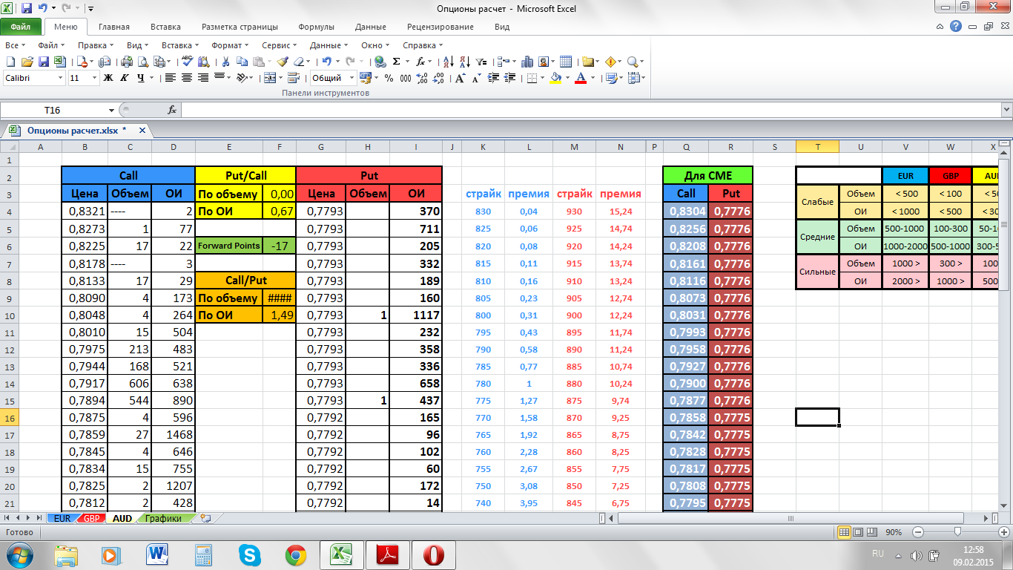
Task: Select column header G
Action: point(321,147)
